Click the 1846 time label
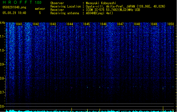This screenshot has height=112, width=177. pos(103,24)
